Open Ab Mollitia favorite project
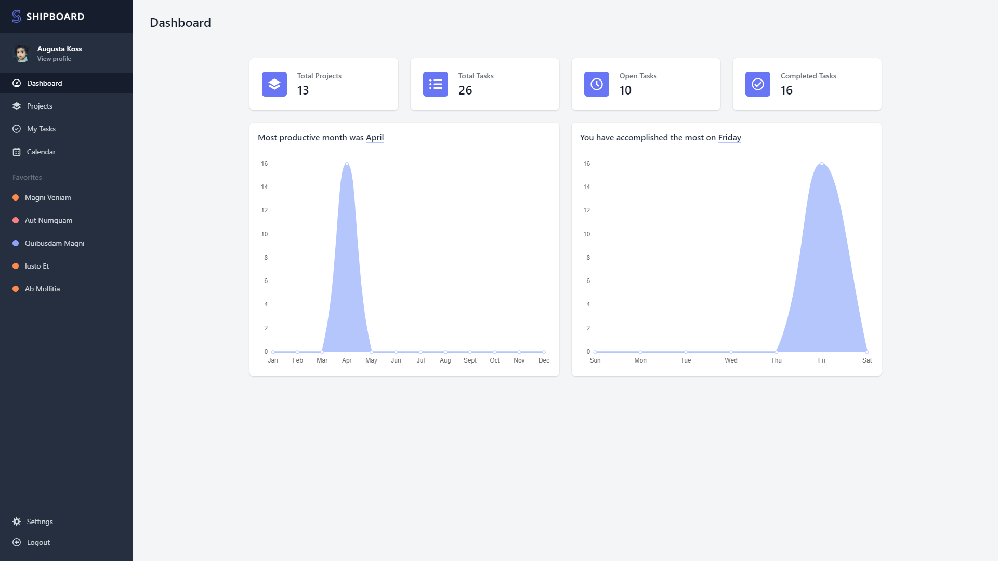This screenshot has height=561, width=998. point(42,289)
